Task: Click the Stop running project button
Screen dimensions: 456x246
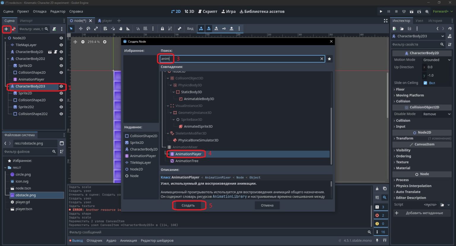Action: point(396,11)
